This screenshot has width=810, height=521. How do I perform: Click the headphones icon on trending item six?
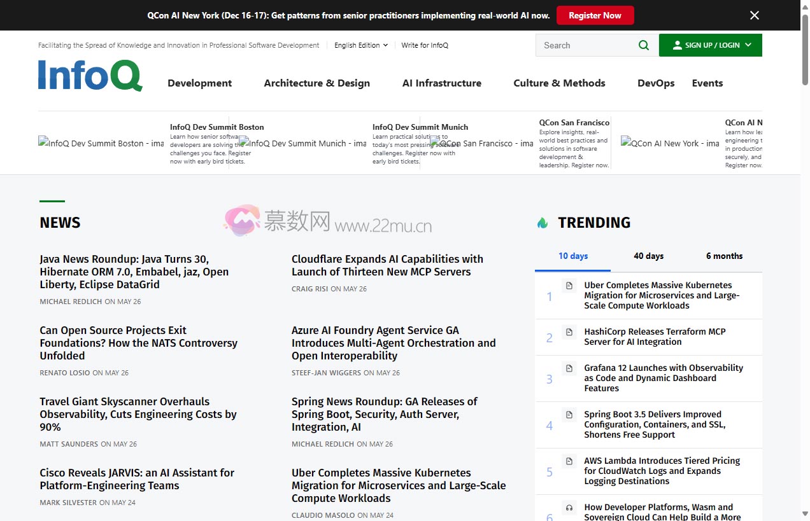(x=569, y=508)
